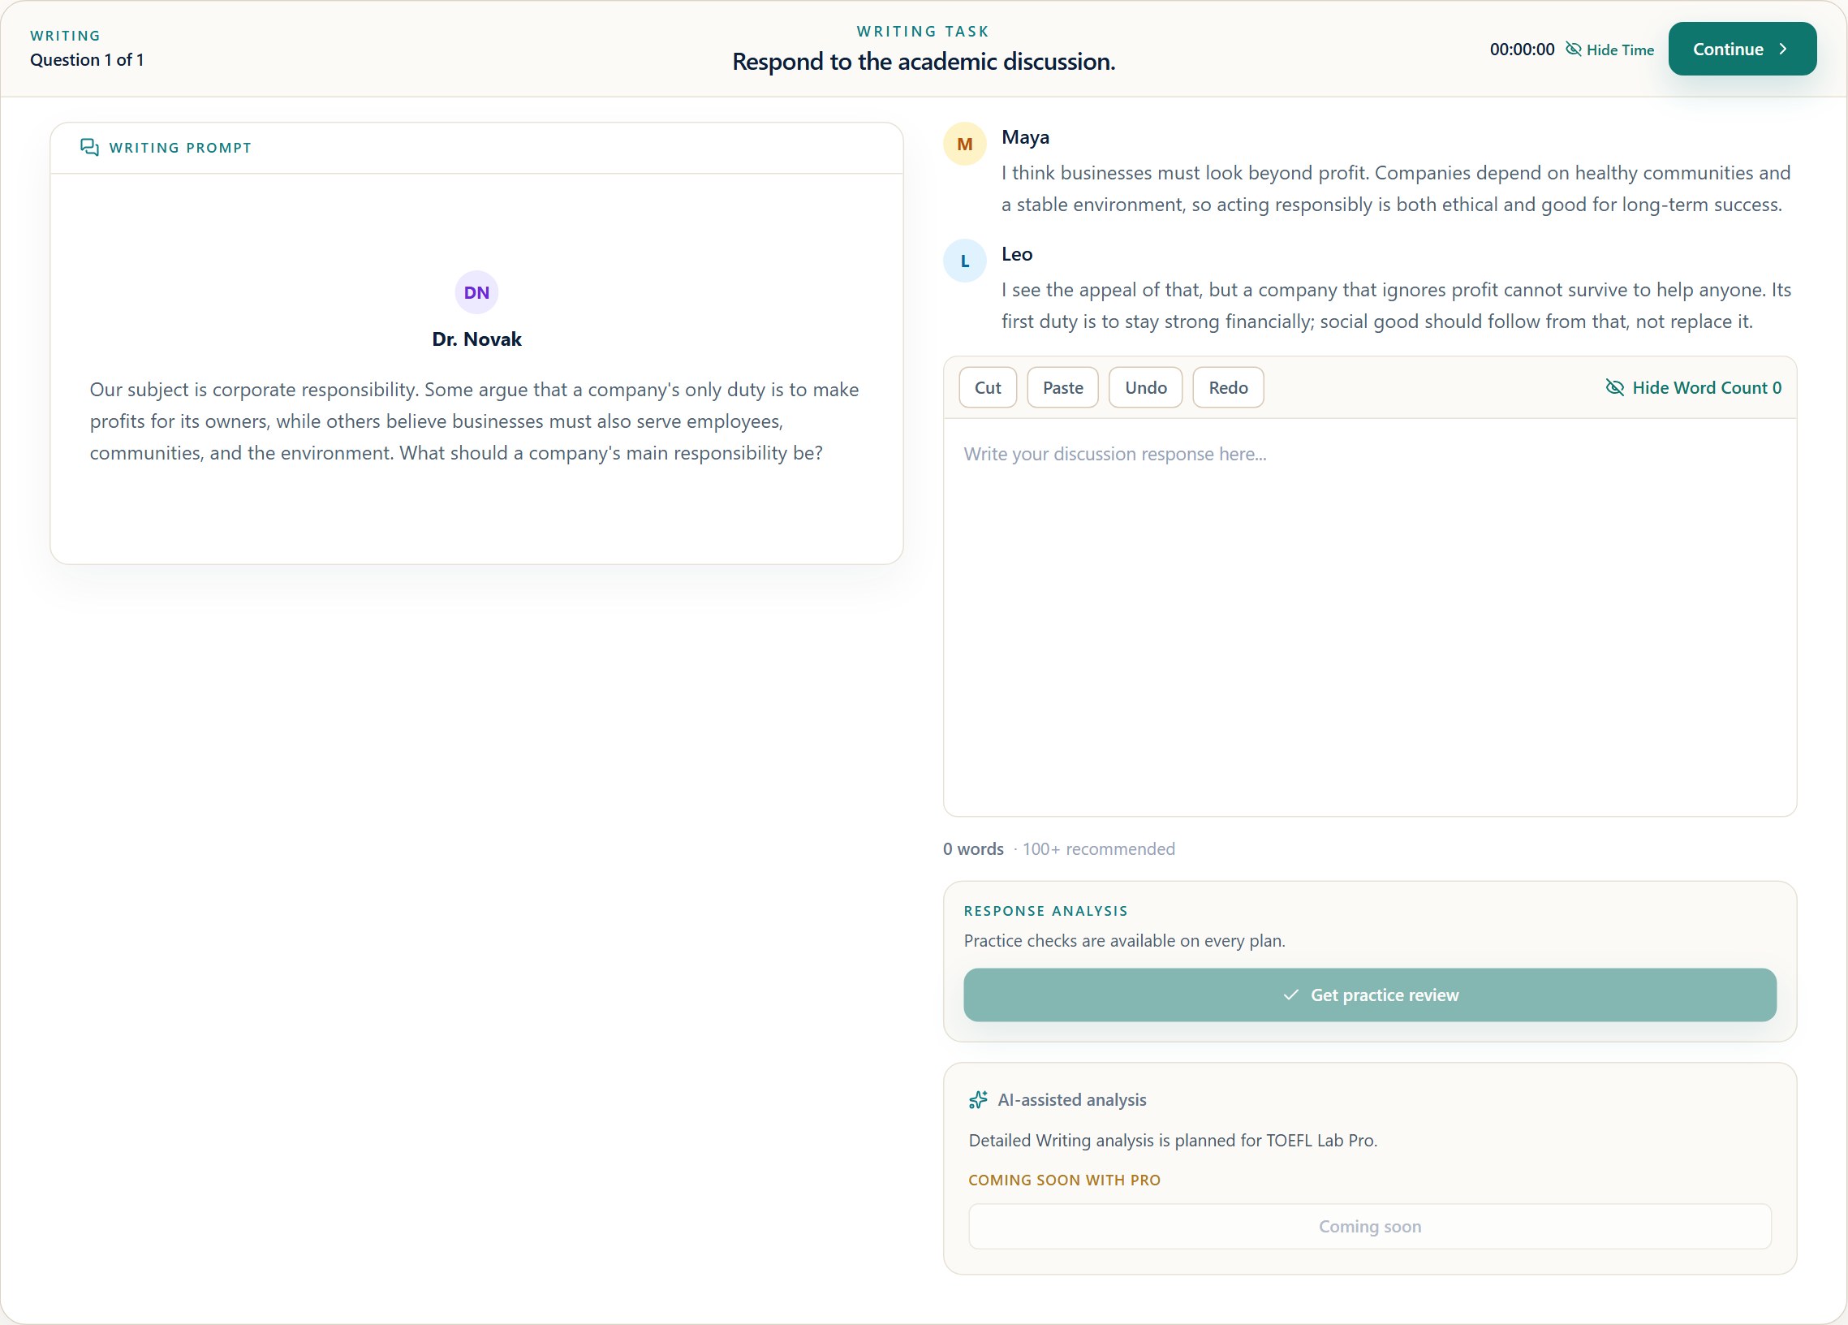Click the Cut toolbar button
This screenshot has width=1848, height=1325.
988,388
